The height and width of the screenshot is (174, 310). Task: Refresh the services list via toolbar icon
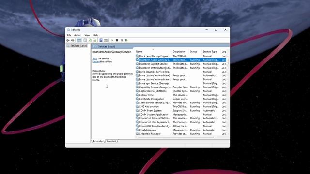tap(90, 40)
